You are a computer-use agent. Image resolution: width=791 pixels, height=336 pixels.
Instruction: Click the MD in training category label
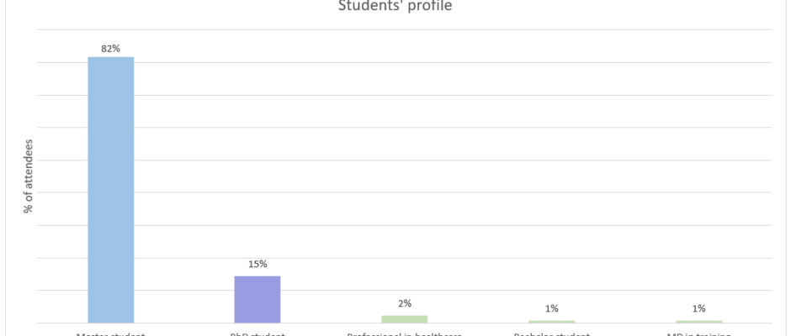click(698, 333)
